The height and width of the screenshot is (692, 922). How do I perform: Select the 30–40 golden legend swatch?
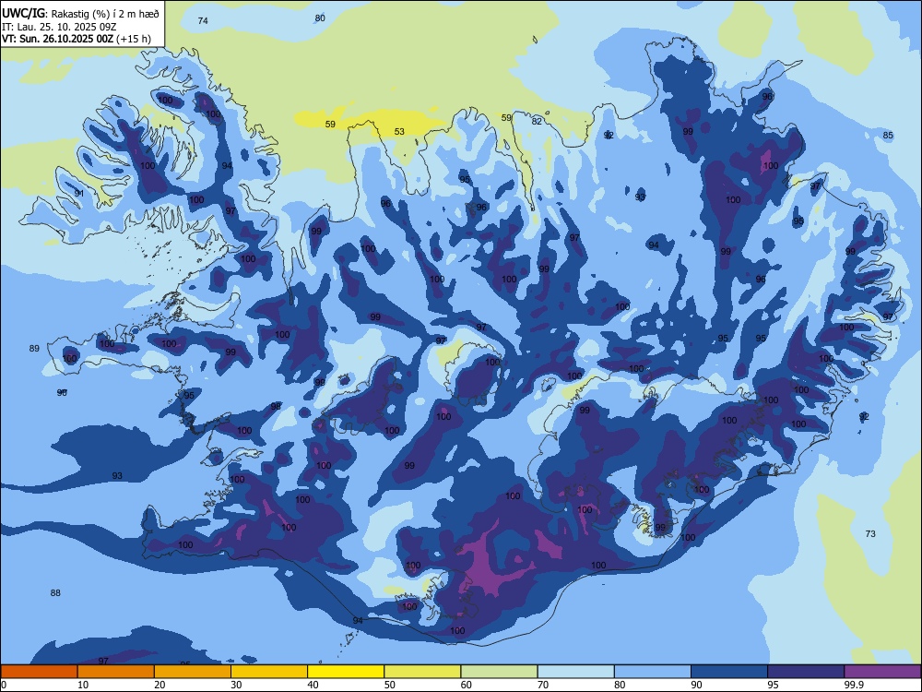[269, 672]
